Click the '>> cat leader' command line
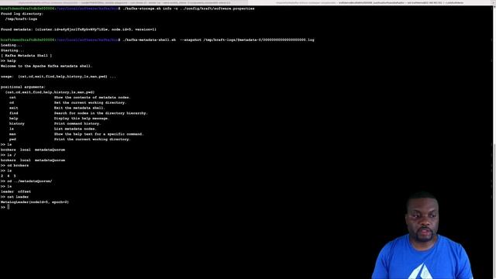496x279 pixels. click(x=15, y=197)
